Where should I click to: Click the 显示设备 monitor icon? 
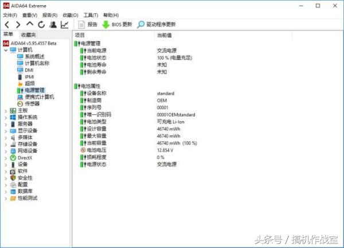(x=13, y=131)
